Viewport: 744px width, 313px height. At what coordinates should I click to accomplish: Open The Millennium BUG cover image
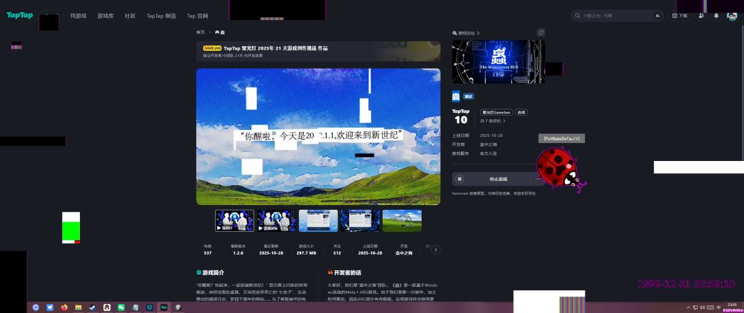click(498, 61)
